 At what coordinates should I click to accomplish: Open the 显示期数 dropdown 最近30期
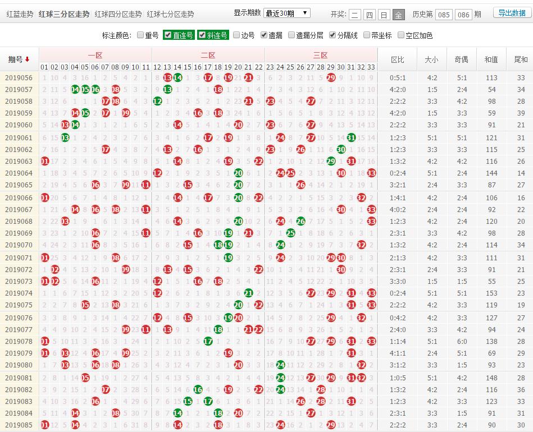pyautogui.click(x=286, y=13)
